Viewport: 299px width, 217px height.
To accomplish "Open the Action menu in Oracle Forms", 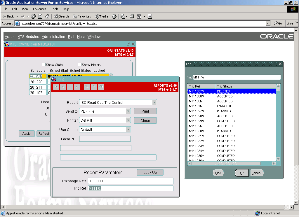I will pyautogui.click(x=10, y=36).
